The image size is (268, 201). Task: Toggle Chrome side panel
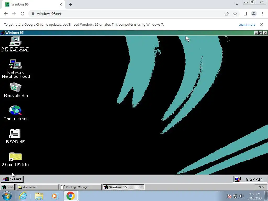245,14
